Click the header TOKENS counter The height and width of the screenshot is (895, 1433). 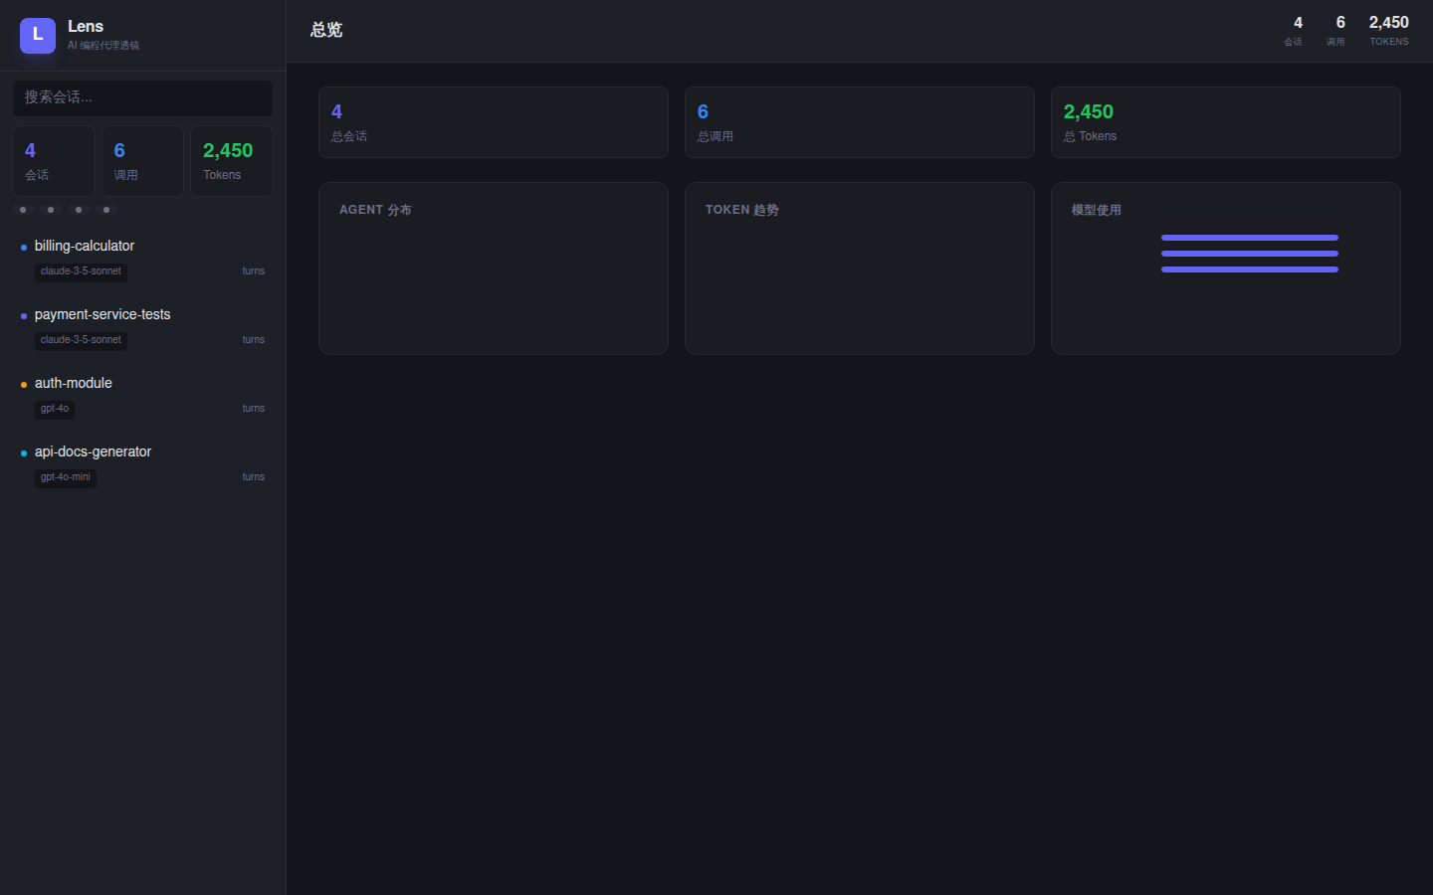click(x=1389, y=30)
